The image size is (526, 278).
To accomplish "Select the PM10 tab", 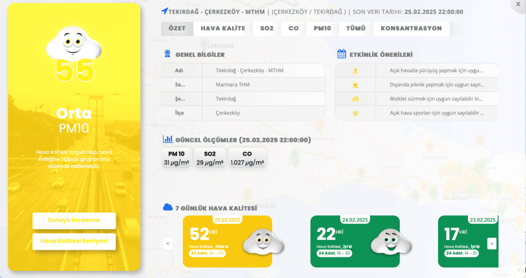I will pyautogui.click(x=322, y=29).
